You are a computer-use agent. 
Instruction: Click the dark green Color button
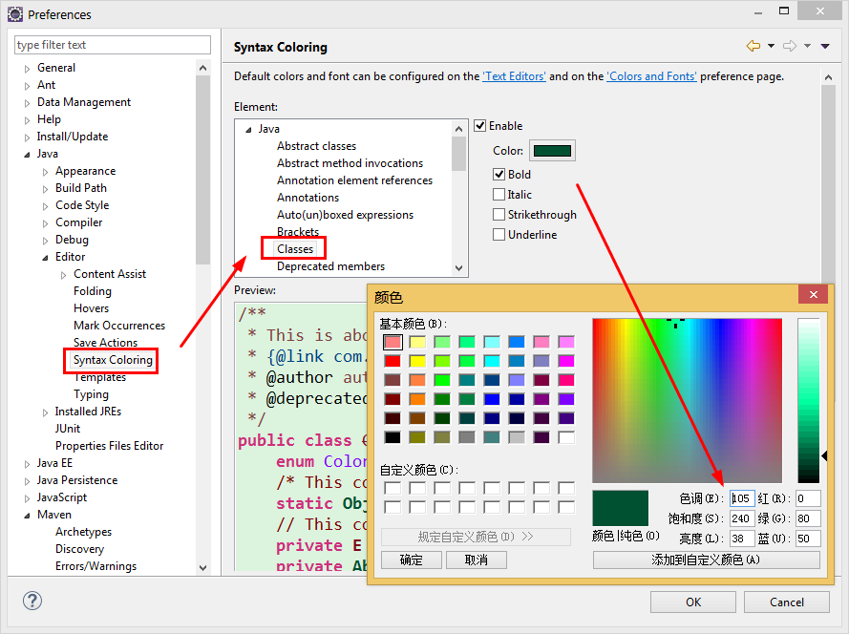552,151
